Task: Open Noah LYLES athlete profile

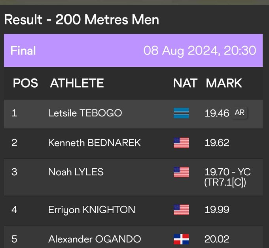Action: [x=76, y=172]
